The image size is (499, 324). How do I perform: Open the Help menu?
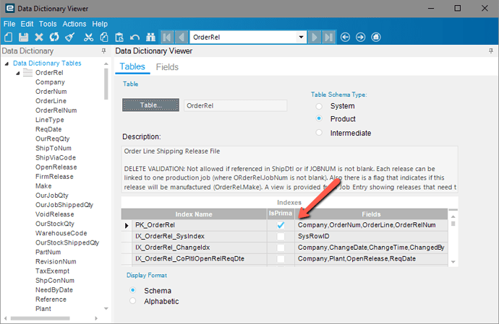100,24
